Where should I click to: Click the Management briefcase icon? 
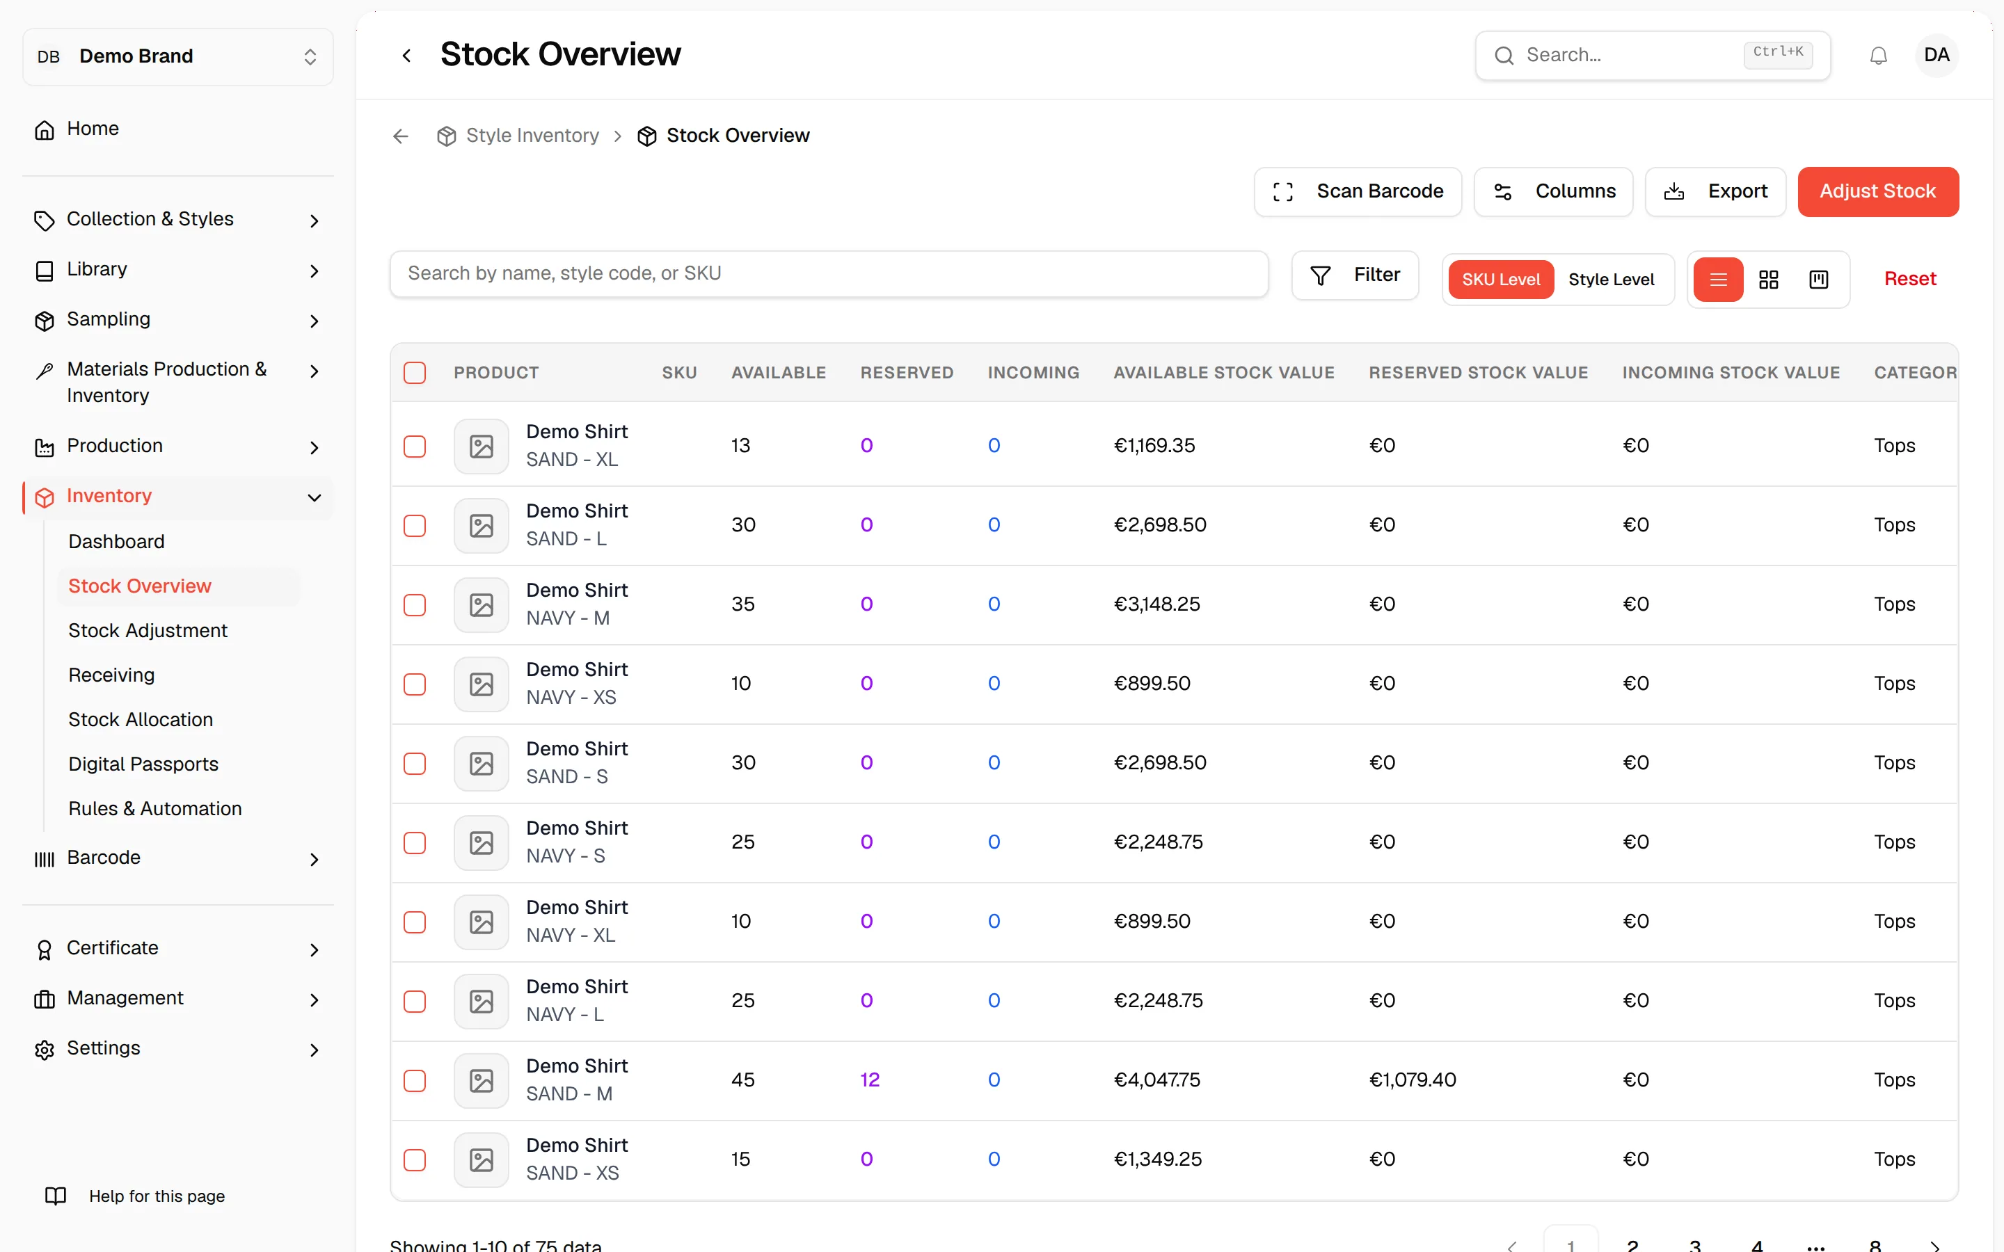point(45,1000)
